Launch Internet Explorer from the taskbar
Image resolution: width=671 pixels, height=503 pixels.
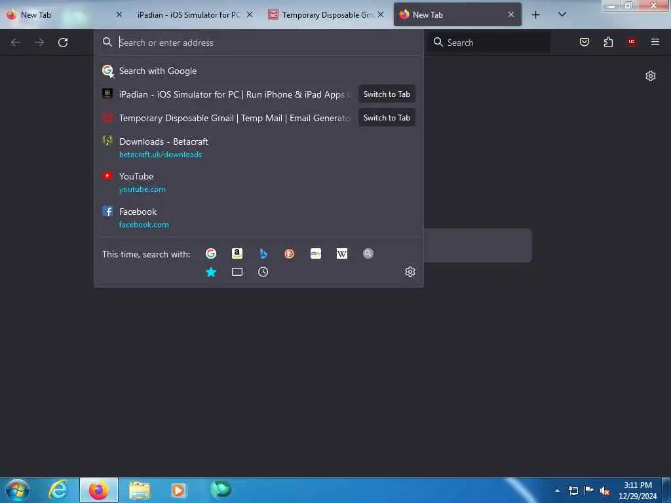[x=58, y=490]
